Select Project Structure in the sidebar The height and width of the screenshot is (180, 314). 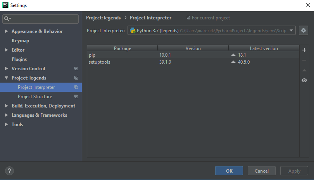tap(35, 97)
